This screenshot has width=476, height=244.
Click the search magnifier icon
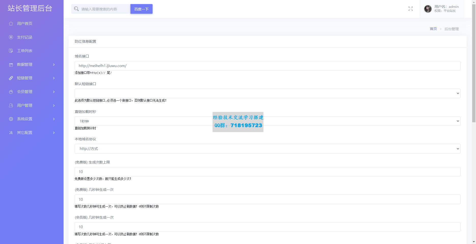(76, 9)
